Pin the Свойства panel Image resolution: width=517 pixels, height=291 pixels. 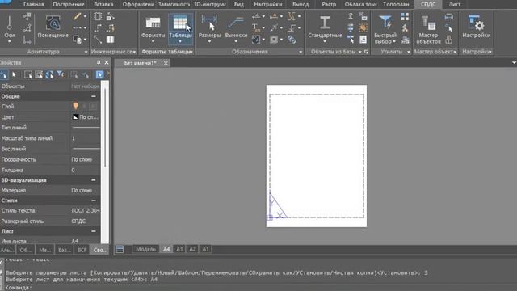[x=99, y=62]
